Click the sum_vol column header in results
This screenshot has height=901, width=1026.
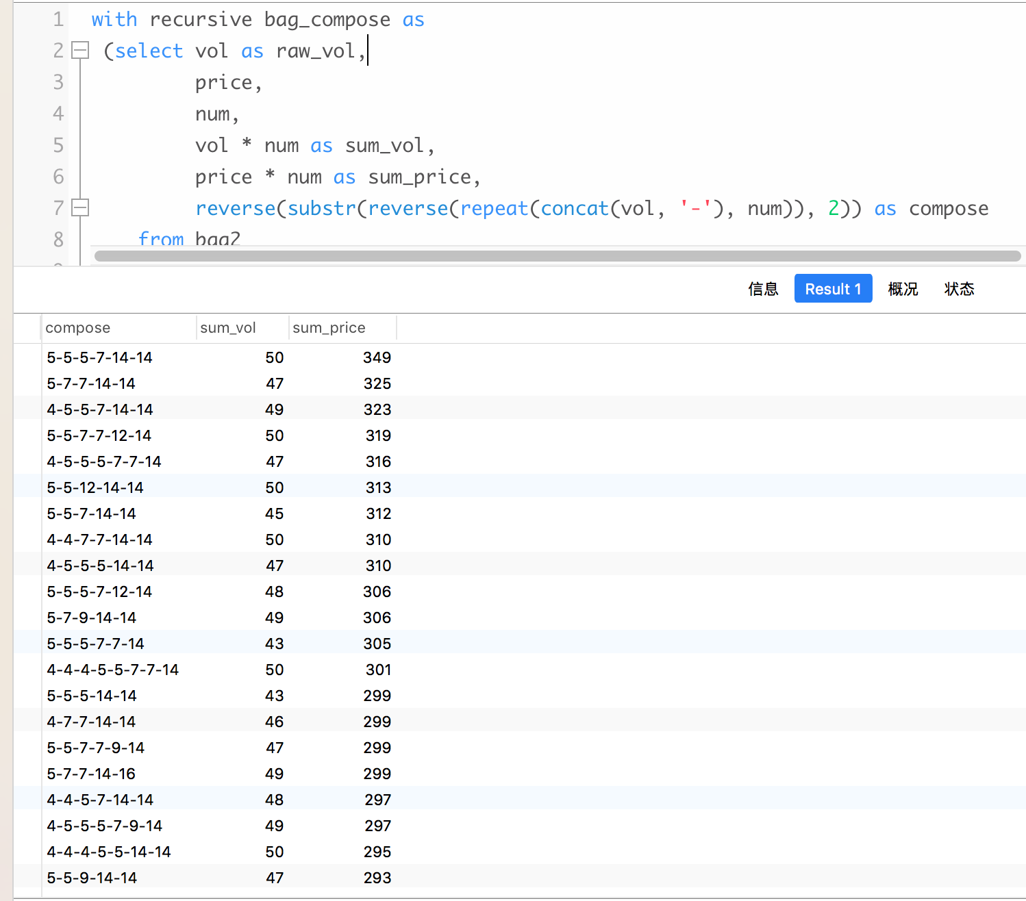point(242,328)
